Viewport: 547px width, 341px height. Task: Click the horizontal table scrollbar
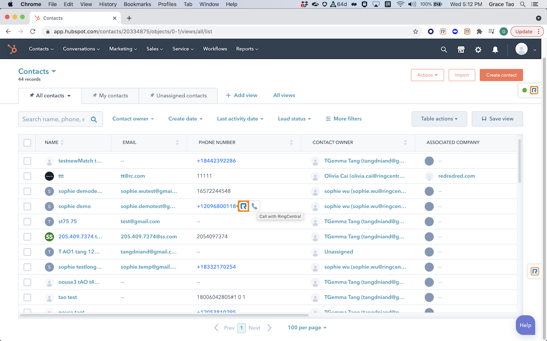pos(164,315)
